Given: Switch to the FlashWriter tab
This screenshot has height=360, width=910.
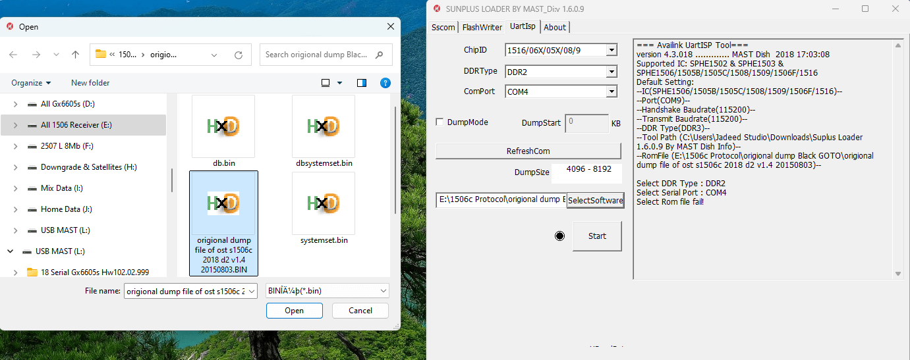Looking at the screenshot, I should click(482, 27).
